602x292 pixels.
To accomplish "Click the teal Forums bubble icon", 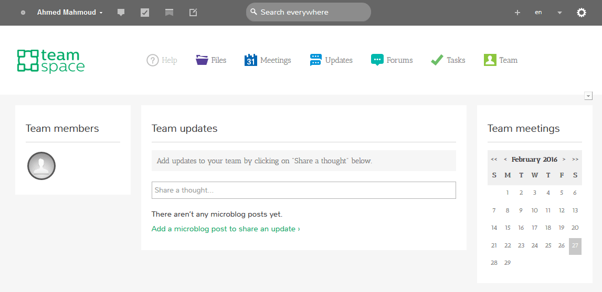I will [377, 60].
